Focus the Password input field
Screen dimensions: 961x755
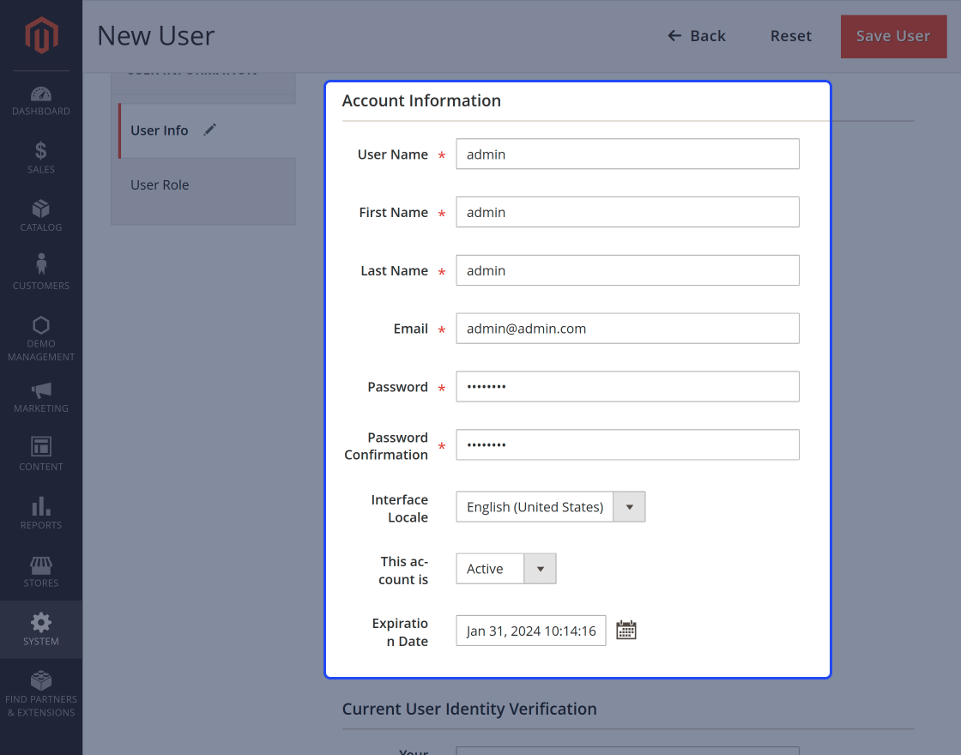pyautogui.click(x=627, y=387)
